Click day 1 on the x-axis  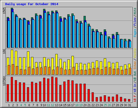tap(9, 105)
